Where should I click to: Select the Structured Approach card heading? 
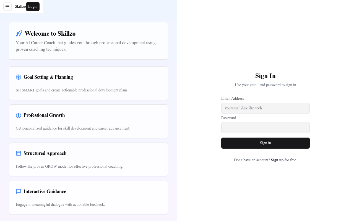[x=45, y=153]
